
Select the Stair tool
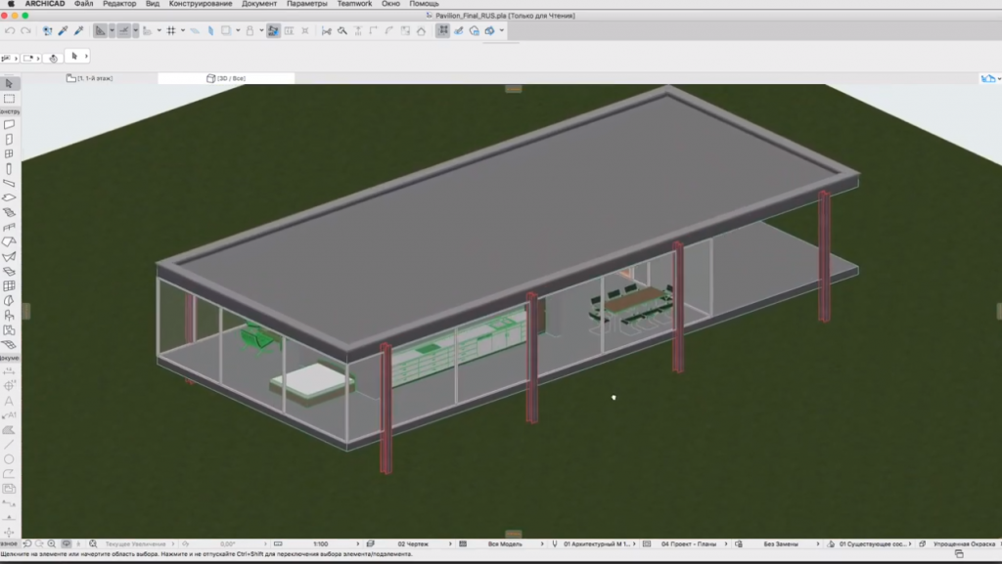(9, 212)
